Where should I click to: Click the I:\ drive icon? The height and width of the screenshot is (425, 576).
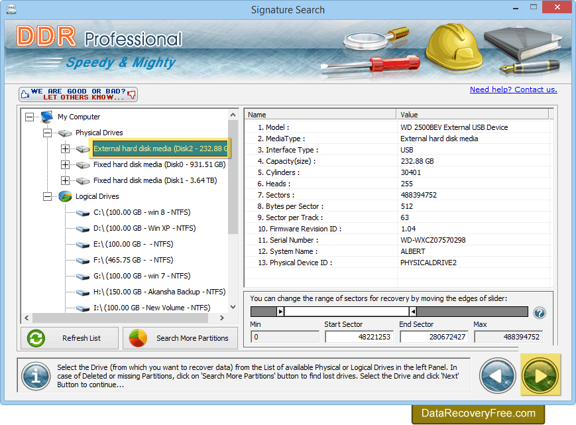tap(83, 308)
